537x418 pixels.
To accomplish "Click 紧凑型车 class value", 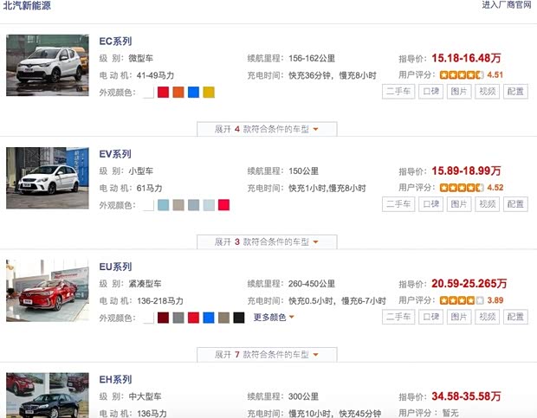I will coord(145,284).
